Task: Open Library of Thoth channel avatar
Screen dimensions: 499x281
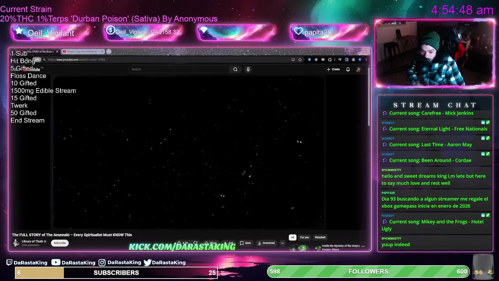Action: [16, 243]
